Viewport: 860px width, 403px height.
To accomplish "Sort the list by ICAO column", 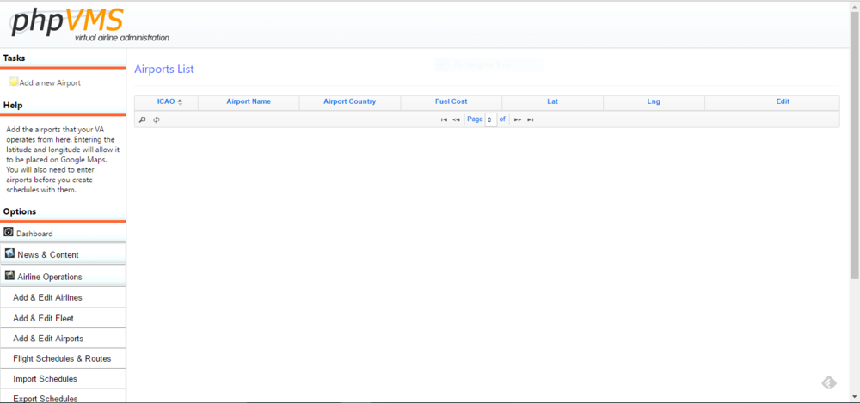I will click(x=166, y=101).
